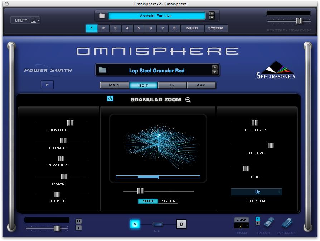Mute the part with M button
Image resolution: width=320 pixels, height=241 pixels.
pyautogui.click(x=78, y=221)
